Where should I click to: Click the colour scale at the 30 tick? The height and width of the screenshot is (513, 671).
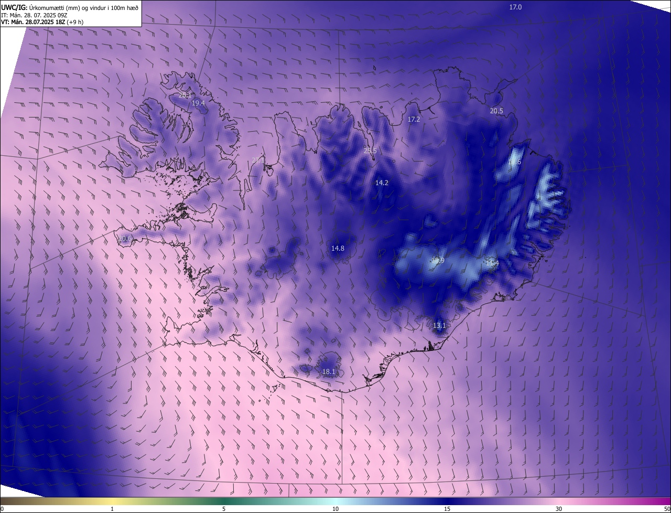(x=559, y=509)
